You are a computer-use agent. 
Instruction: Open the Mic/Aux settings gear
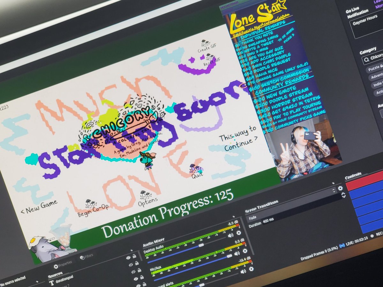(x=245, y=251)
